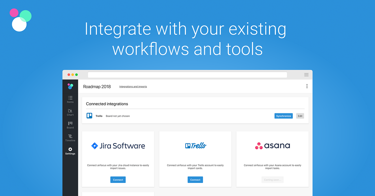Synchronize the Trello integration
375x196 pixels.
[283, 116]
